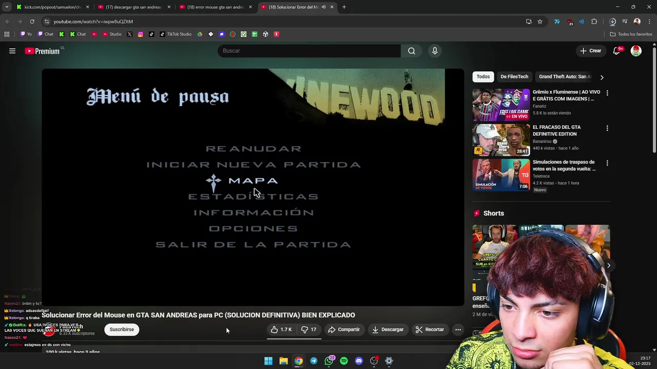Image resolution: width=657 pixels, height=369 pixels.
Task: Mute the playing tab speaker icon
Action: click(x=323, y=7)
